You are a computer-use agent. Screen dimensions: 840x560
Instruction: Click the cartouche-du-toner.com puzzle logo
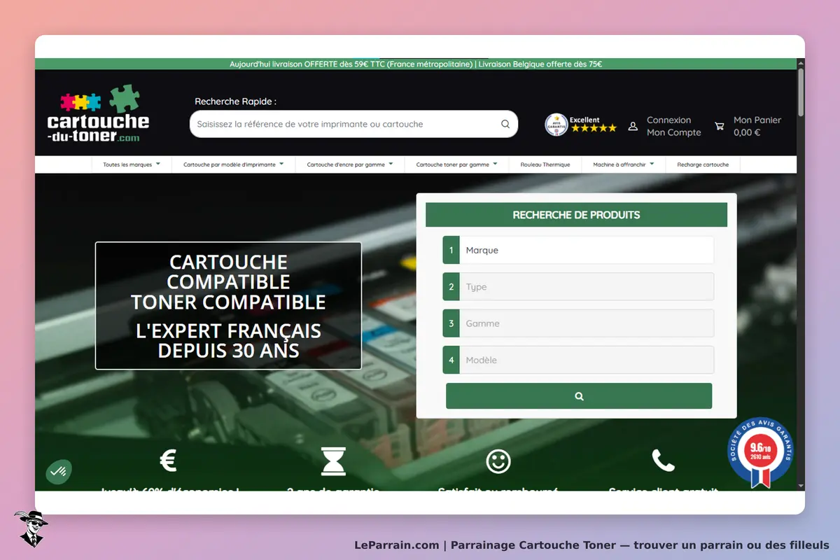(x=98, y=113)
